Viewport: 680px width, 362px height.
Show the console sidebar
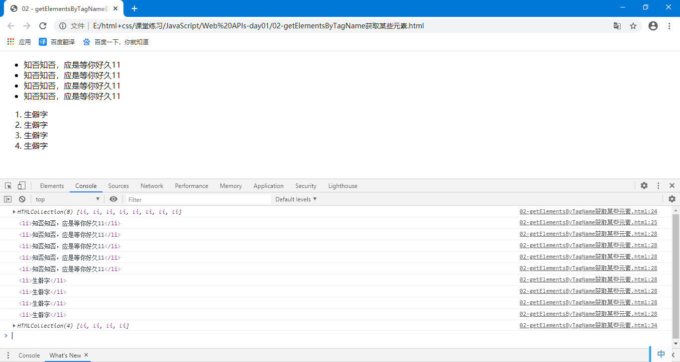[x=8, y=199]
